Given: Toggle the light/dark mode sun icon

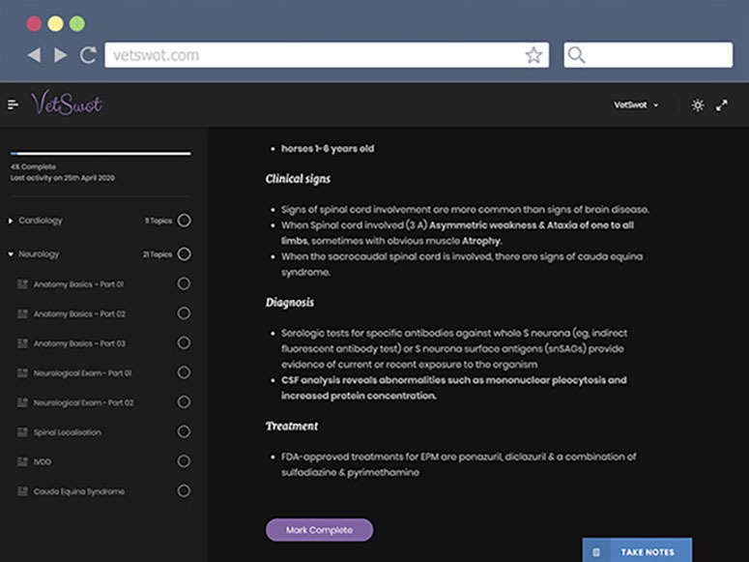Looking at the screenshot, I should click(698, 105).
